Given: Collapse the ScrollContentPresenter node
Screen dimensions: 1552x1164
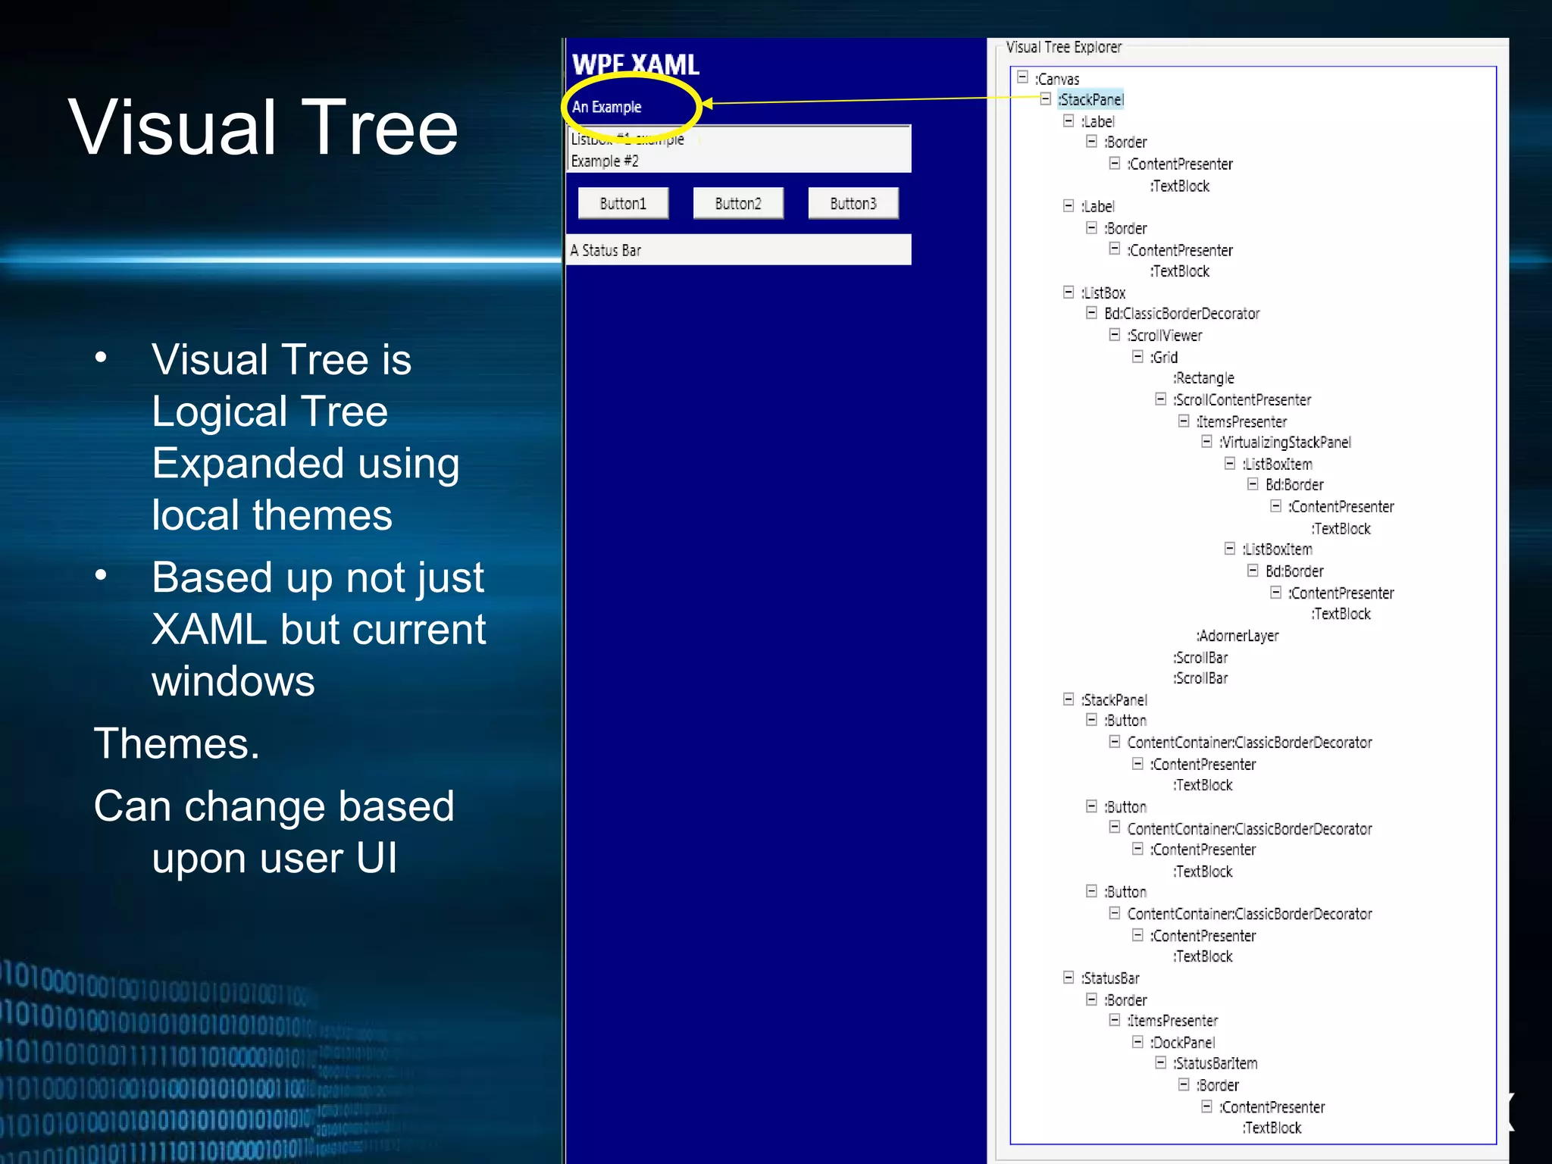Looking at the screenshot, I should [1160, 399].
